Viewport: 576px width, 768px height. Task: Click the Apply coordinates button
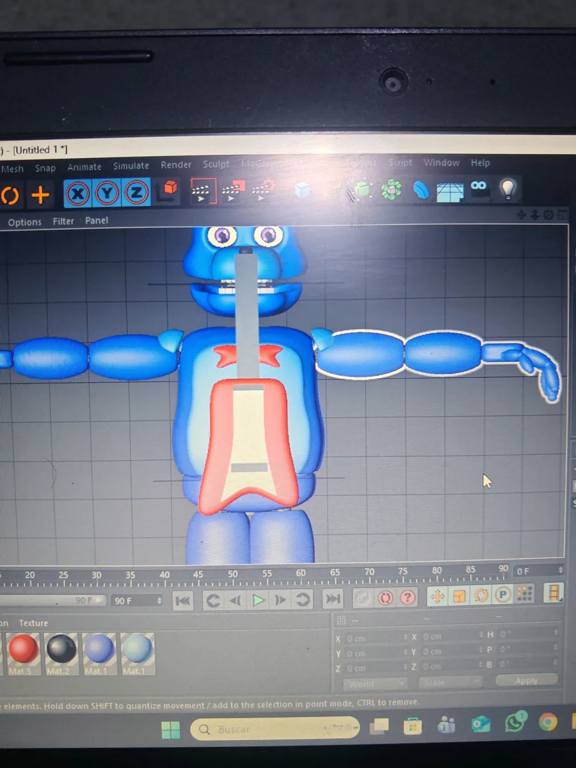[527, 680]
